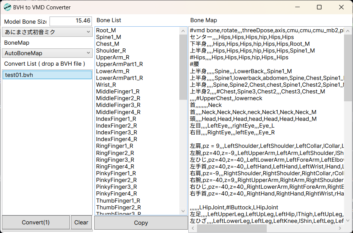Pick IndexFinger1_R from the bone list

click(x=116, y=119)
